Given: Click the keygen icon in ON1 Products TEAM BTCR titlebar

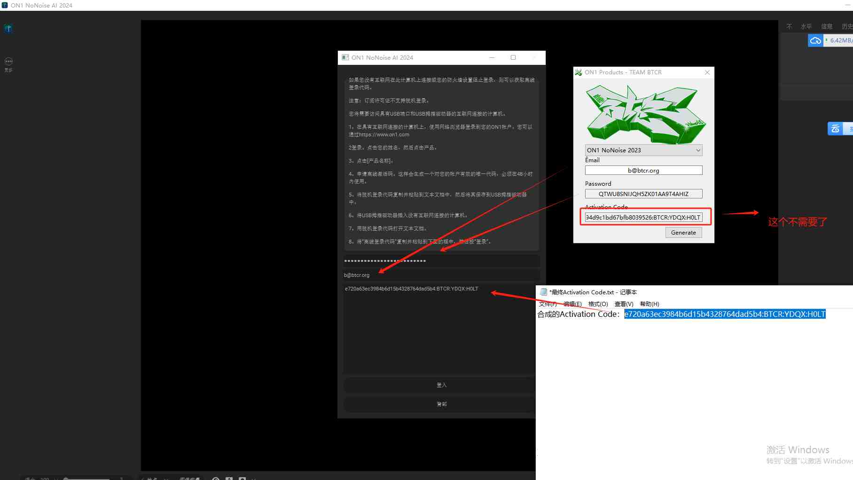Looking at the screenshot, I should coord(579,72).
